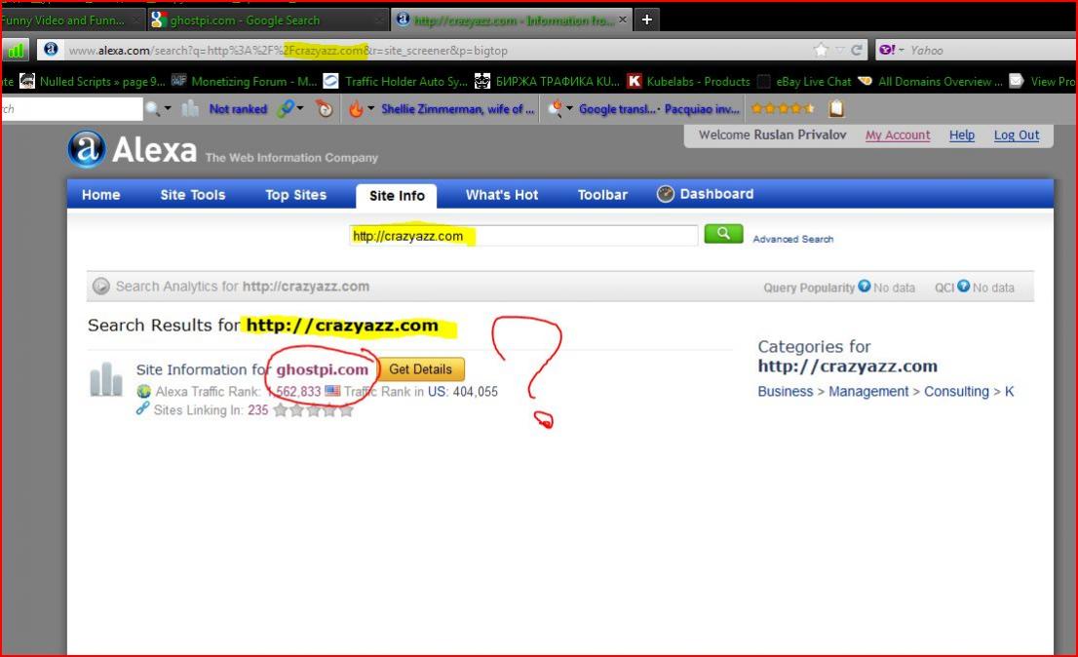Screen dimensions: 1078x657
Task: Open All Domains Overview bookmark
Action: click(x=930, y=81)
